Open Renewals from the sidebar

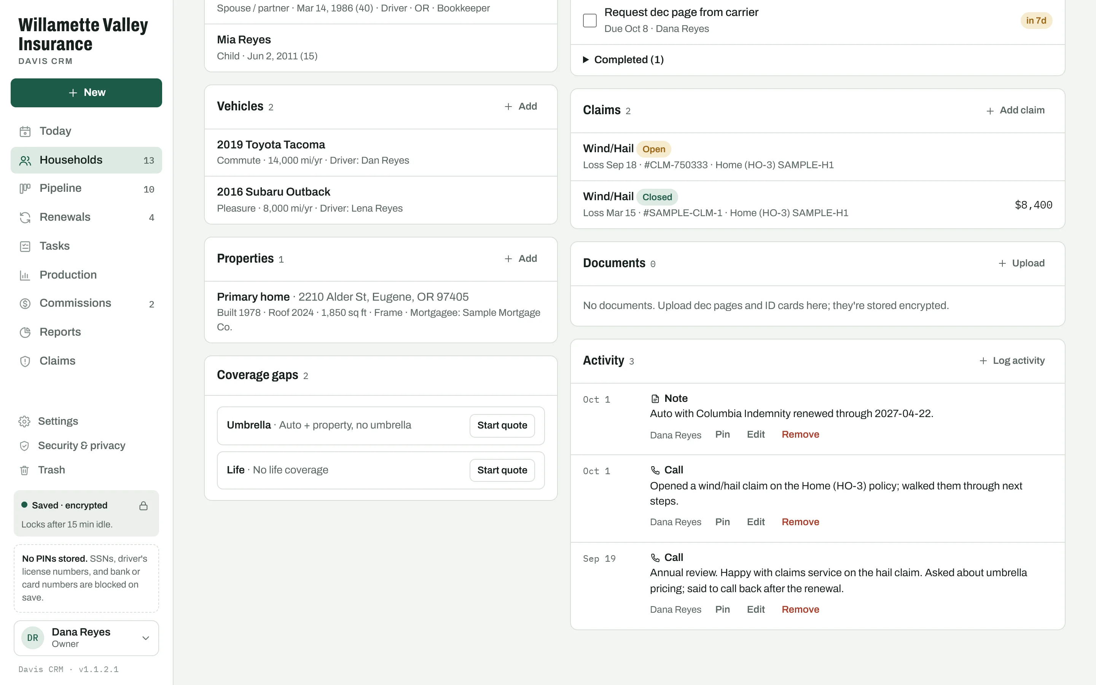(86, 217)
